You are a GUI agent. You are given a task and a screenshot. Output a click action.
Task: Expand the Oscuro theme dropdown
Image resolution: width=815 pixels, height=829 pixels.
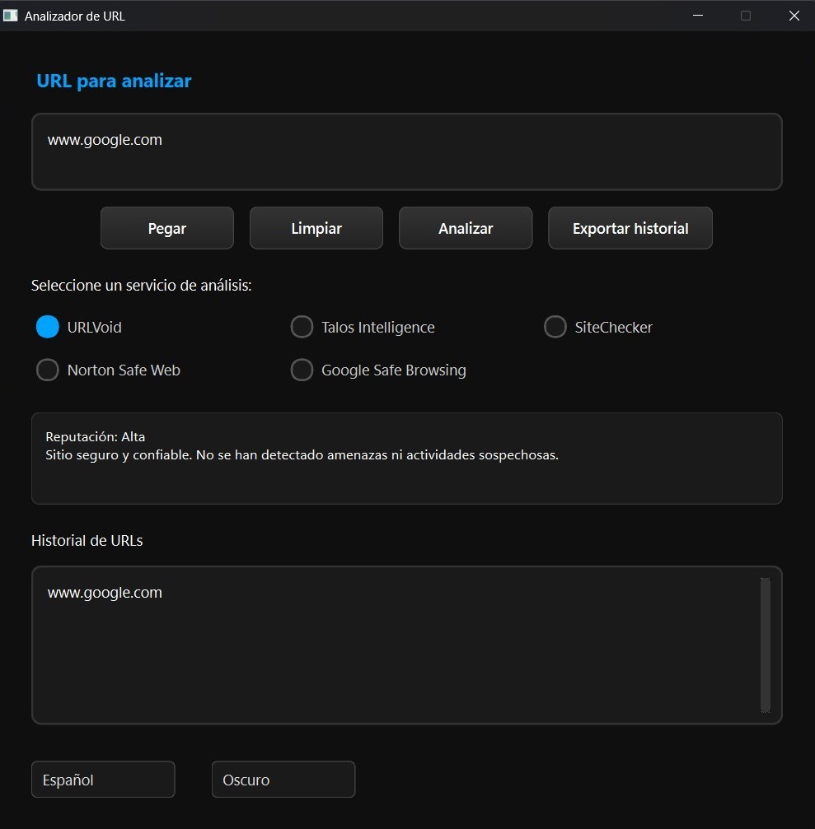[283, 780]
